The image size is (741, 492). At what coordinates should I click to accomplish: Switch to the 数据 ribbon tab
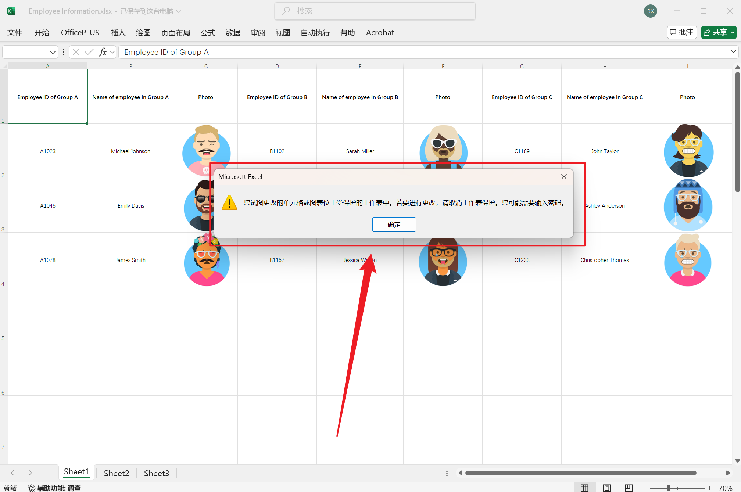click(233, 33)
